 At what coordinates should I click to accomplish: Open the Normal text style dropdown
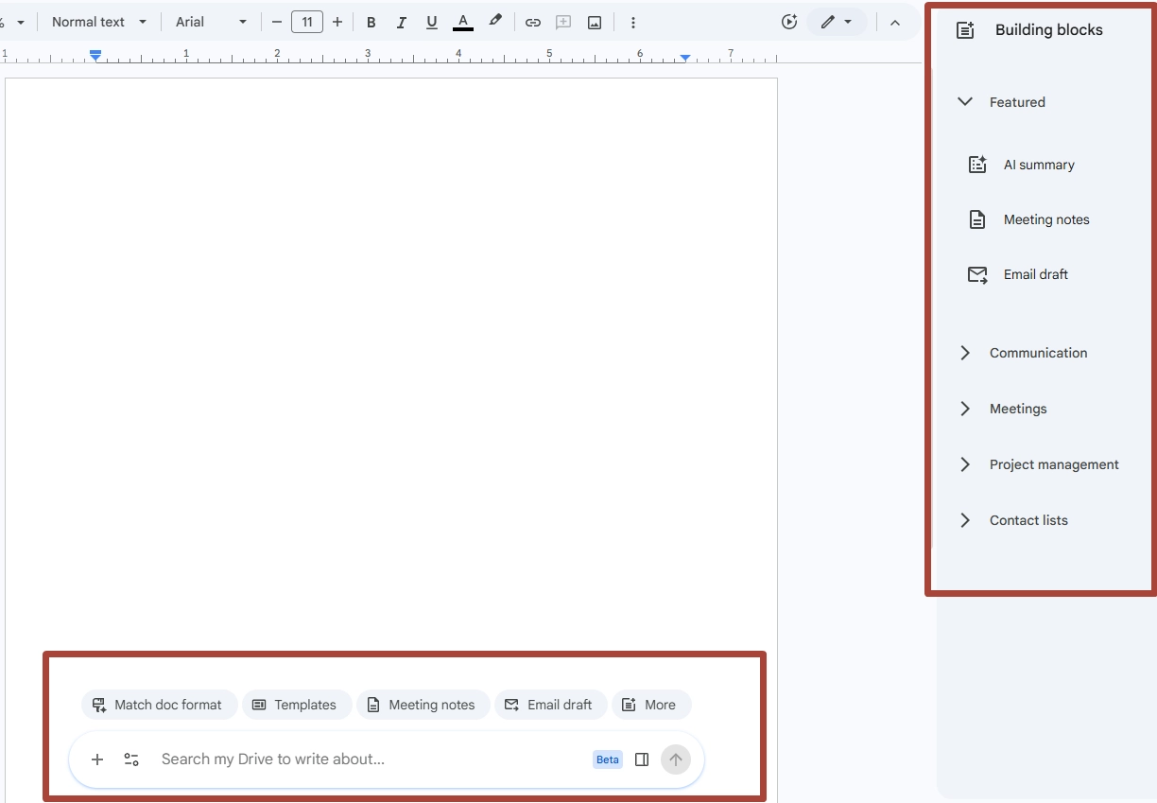(x=99, y=22)
